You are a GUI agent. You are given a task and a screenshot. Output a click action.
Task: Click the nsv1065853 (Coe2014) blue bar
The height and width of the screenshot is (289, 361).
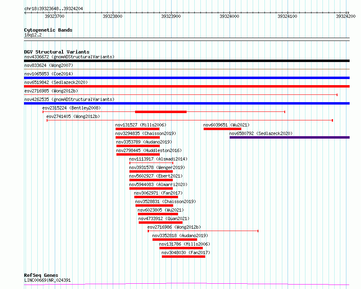[187, 78]
